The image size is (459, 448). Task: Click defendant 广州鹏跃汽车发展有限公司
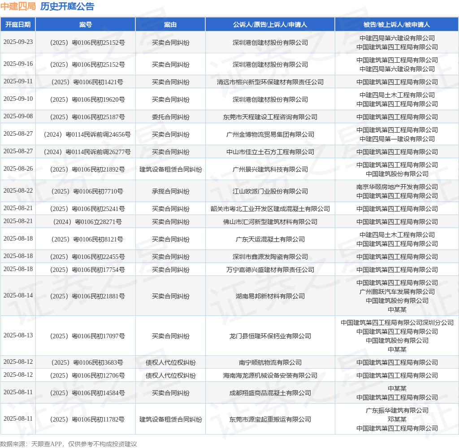397,292
